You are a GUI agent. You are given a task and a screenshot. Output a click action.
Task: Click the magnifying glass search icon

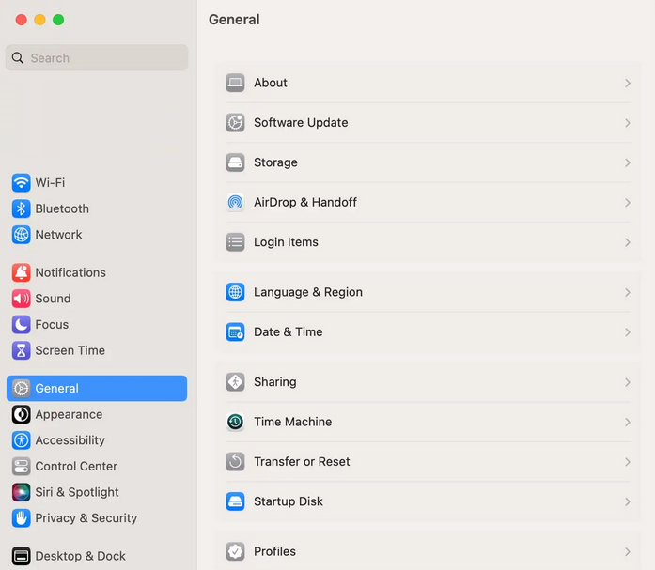click(x=18, y=58)
